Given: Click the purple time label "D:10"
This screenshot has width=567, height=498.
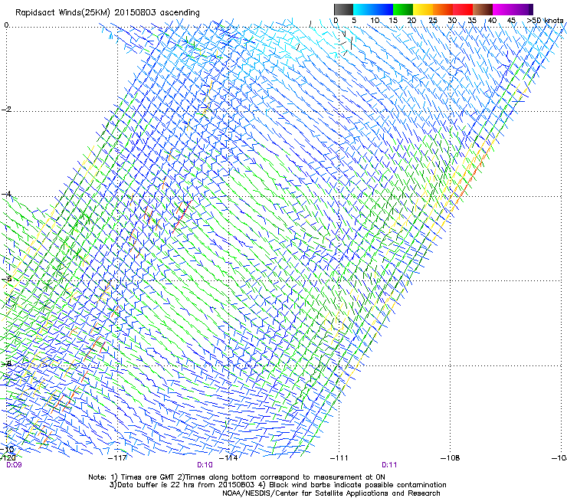Looking at the screenshot, I should tap(205, 465).
